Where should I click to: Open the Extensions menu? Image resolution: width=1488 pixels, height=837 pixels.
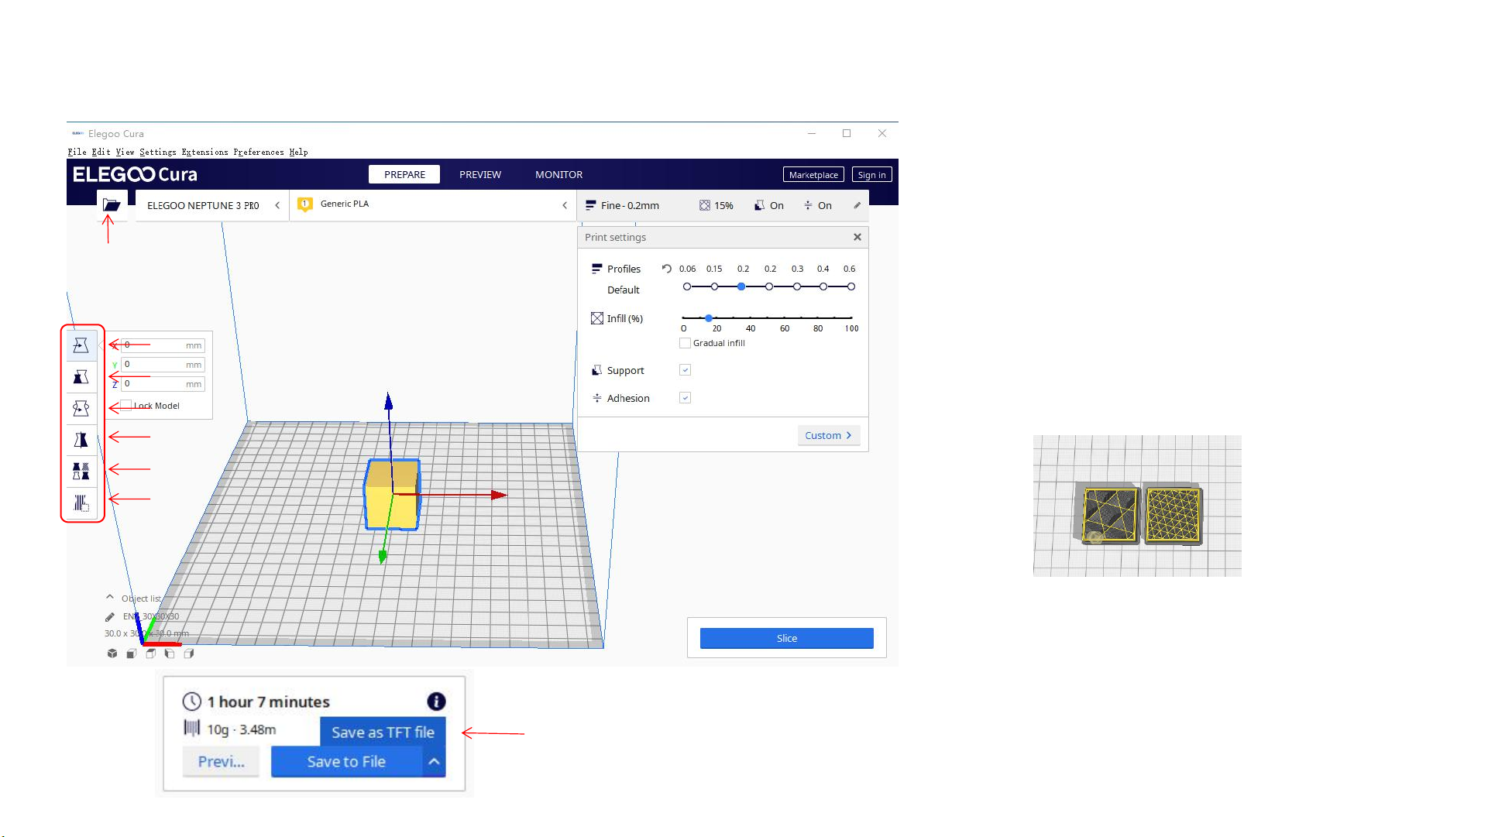[x=204, y=152]
